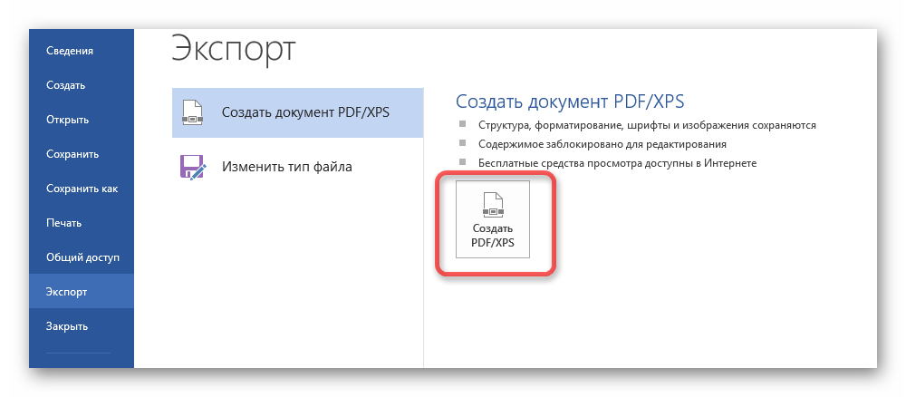
Task: Select Создать in the sidebar
Action: coord(82,85)
